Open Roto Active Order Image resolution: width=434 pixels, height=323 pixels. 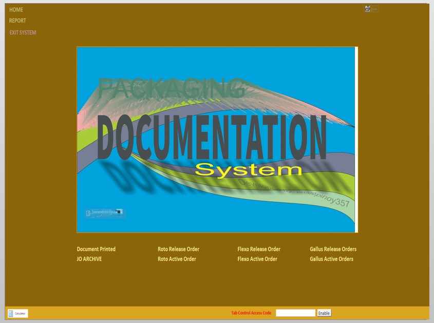pos(177,259)
